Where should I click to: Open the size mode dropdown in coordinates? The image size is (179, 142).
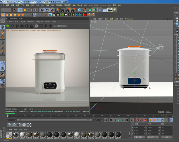coord(153,137)
